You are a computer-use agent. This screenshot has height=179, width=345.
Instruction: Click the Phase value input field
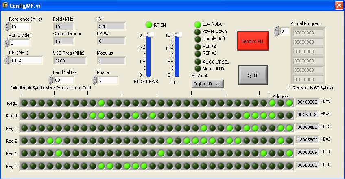[x=108, y=80]
